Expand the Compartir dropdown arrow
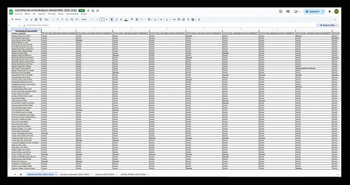The width and height of the screenshot is (350, 185). pos(323,12)
